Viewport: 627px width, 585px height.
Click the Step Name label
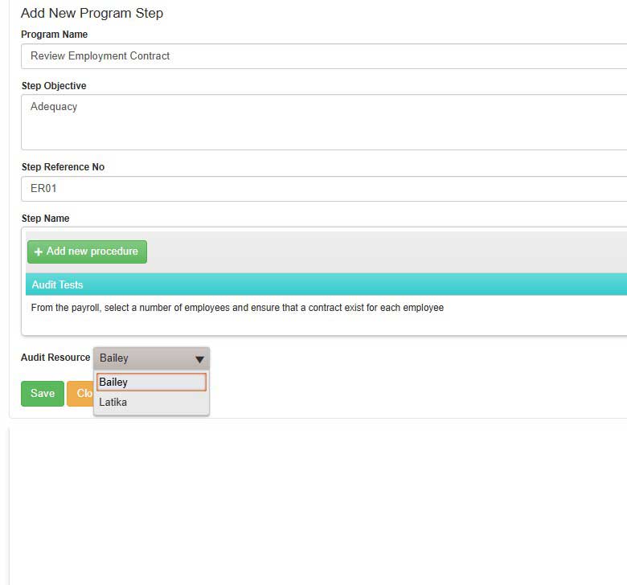click(46, 219)
